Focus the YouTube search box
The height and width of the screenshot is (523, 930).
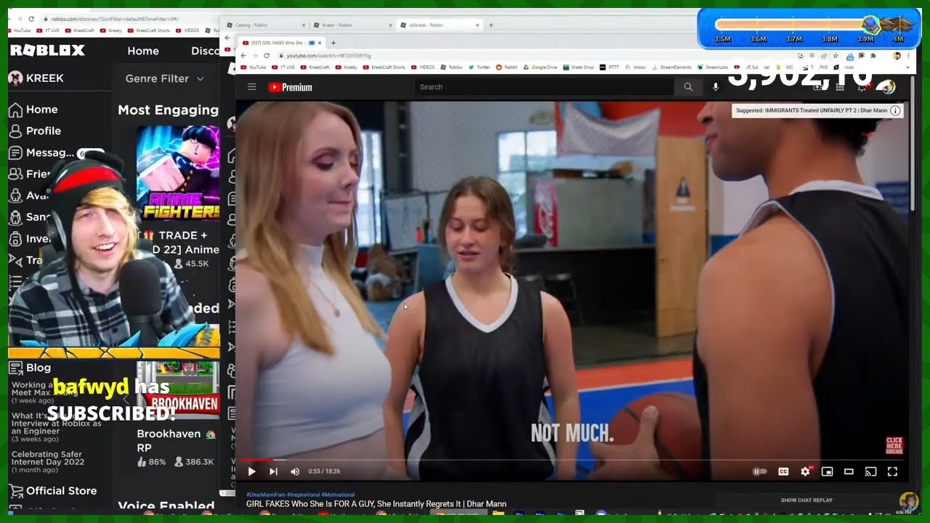[544, 87]
